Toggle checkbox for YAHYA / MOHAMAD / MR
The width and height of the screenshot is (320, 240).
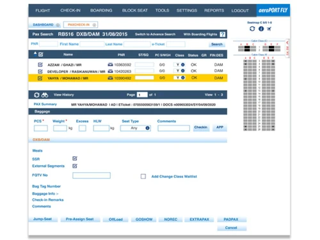click(x=40, y=78)
